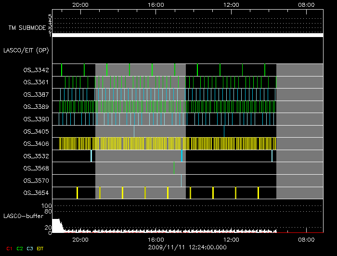Click rightmost cyan bar in OS_3532 row

(x=272, y=155)
